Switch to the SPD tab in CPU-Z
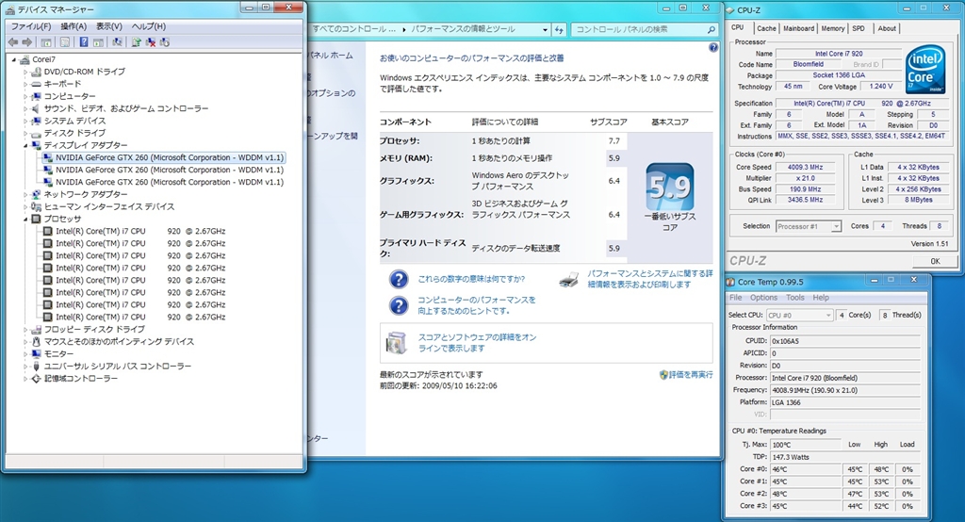Viewport: 965px width, 522px height. (858, 28)
